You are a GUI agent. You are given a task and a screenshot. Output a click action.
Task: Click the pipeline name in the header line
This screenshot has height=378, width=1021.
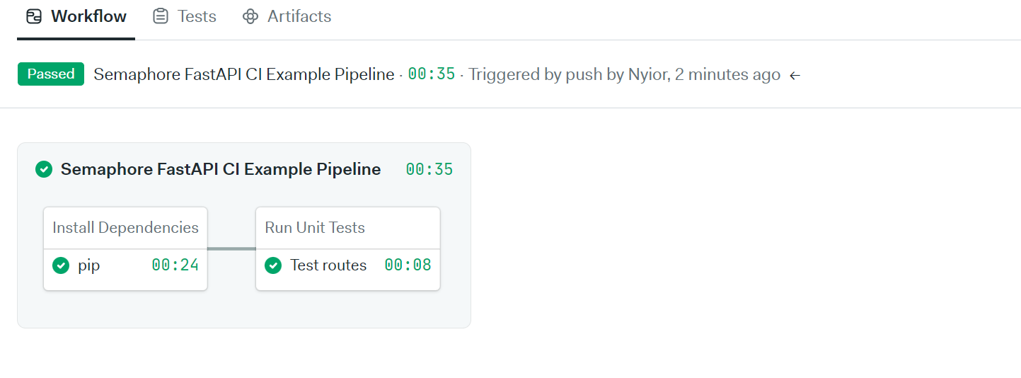tap(244, 74)
